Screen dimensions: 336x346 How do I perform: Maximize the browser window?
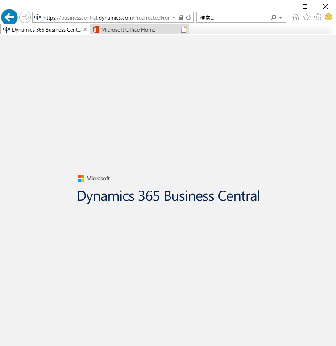(305, 7)
